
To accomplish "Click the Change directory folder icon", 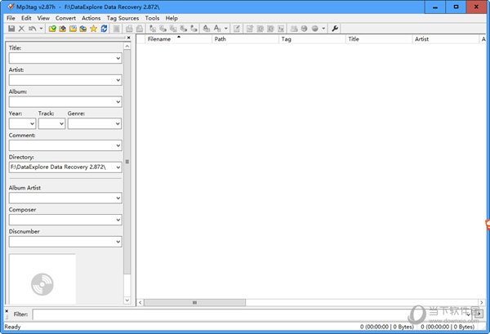I will click(52, 29).
